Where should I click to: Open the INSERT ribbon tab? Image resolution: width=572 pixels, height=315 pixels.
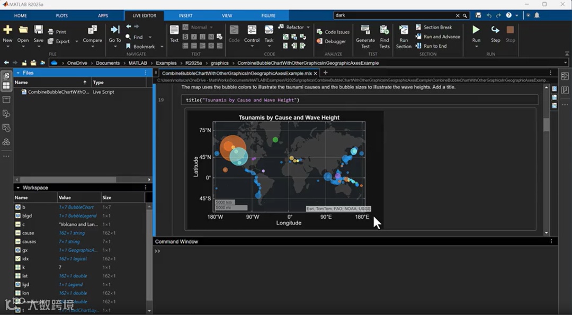[x=185, y=16]
